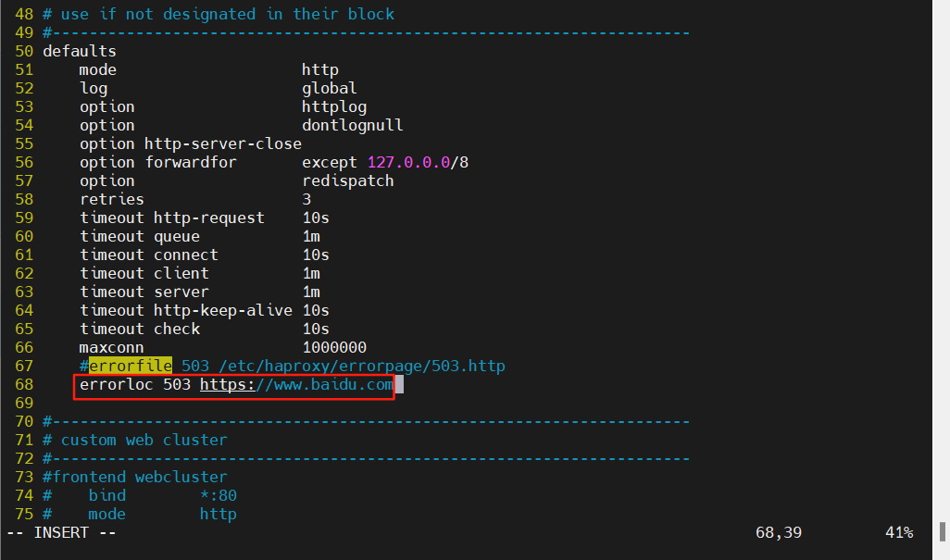The width and height of the screenshot is (950, 560).
Task: Click 'global' value on the log line
Action: (x=329, y=88)
